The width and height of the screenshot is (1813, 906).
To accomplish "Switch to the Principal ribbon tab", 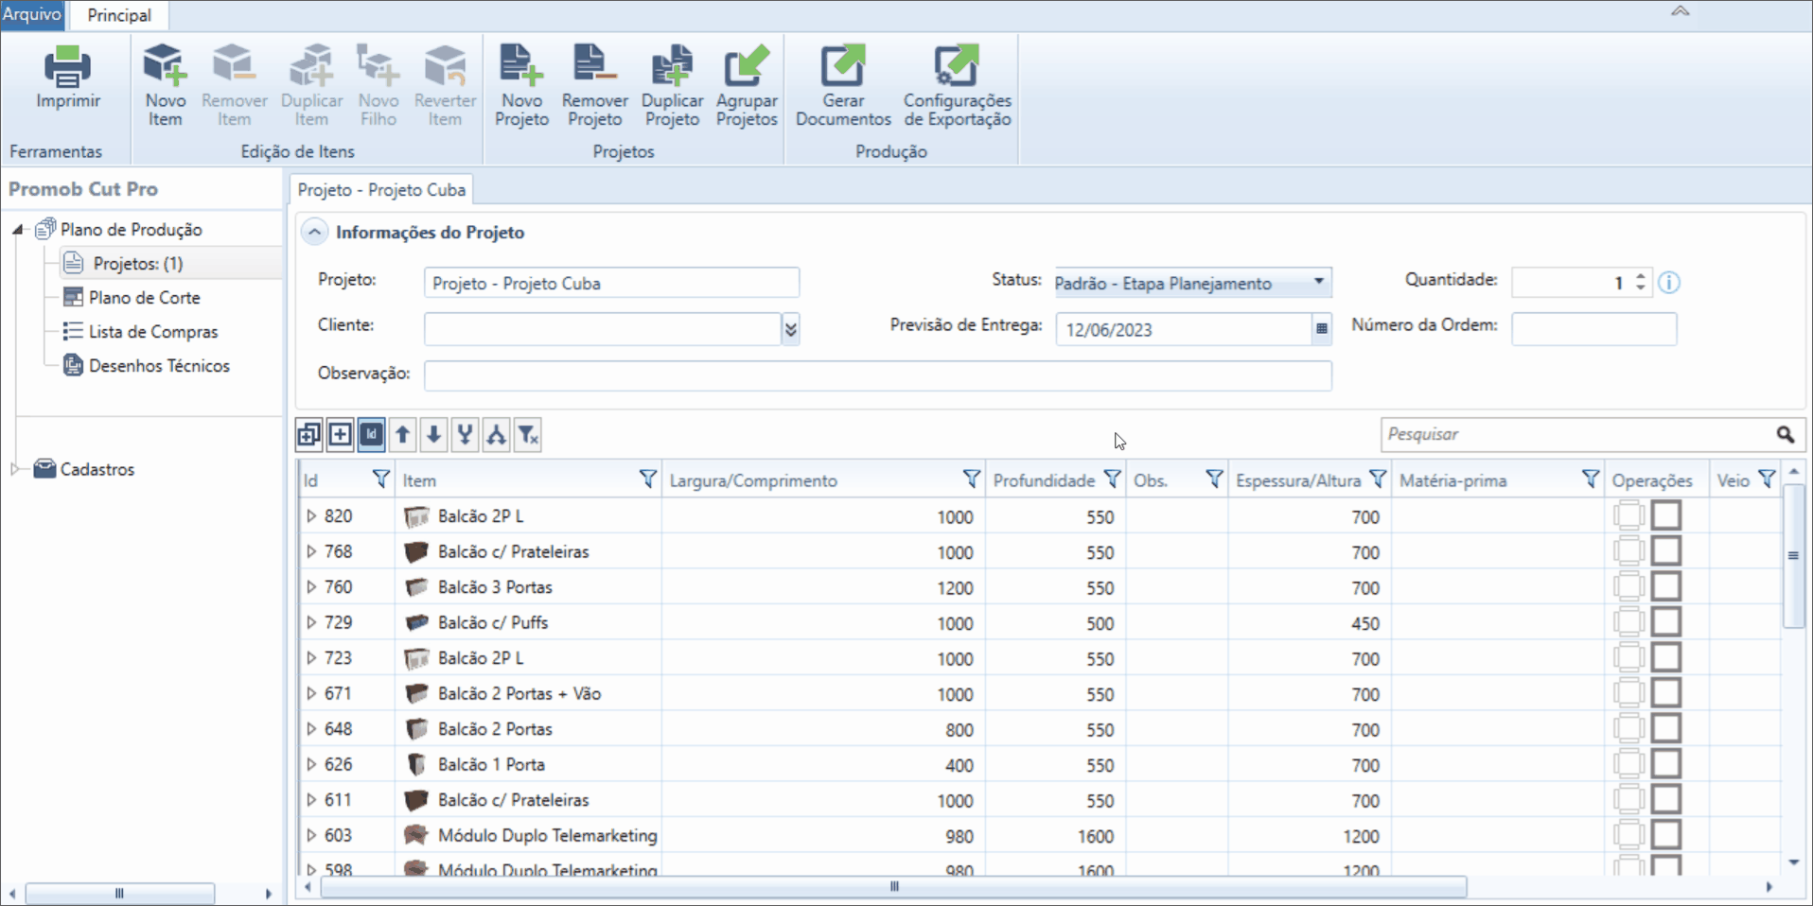I will (119, 15).
